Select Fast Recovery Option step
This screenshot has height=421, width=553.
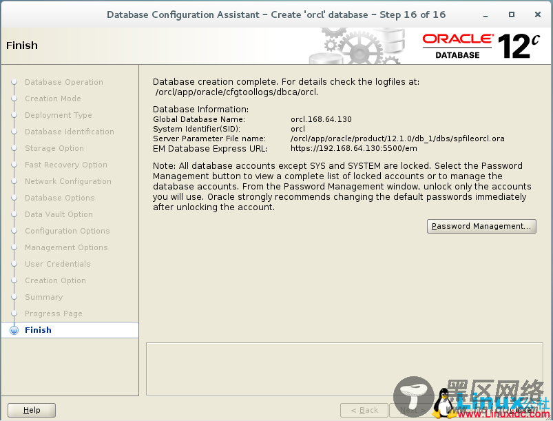point(66,165)
